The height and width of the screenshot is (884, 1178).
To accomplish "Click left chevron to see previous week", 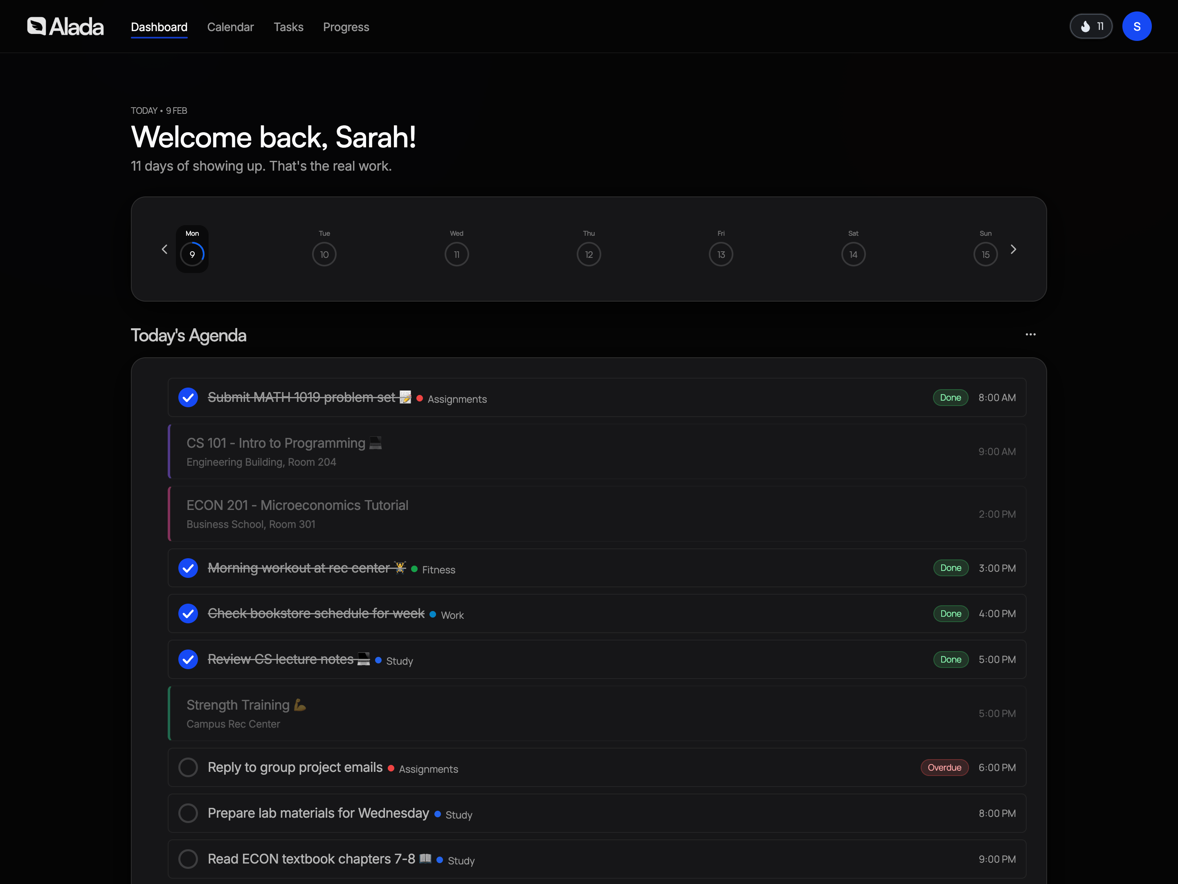I will [x=164, y=249].
